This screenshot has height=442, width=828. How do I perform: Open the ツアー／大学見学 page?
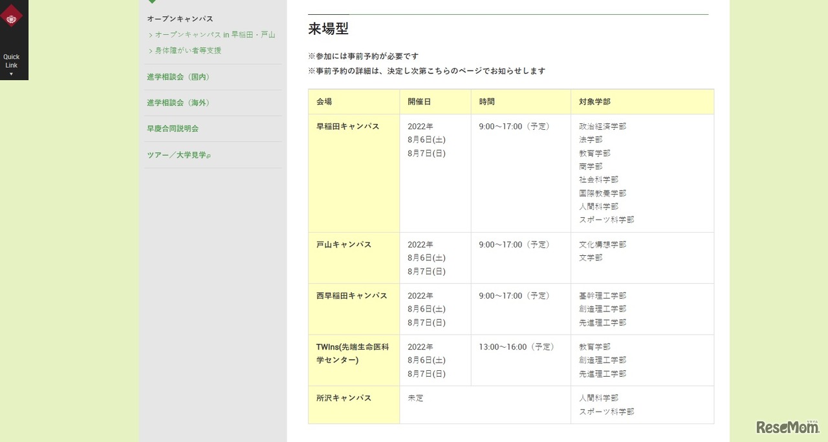coord(179,155)
